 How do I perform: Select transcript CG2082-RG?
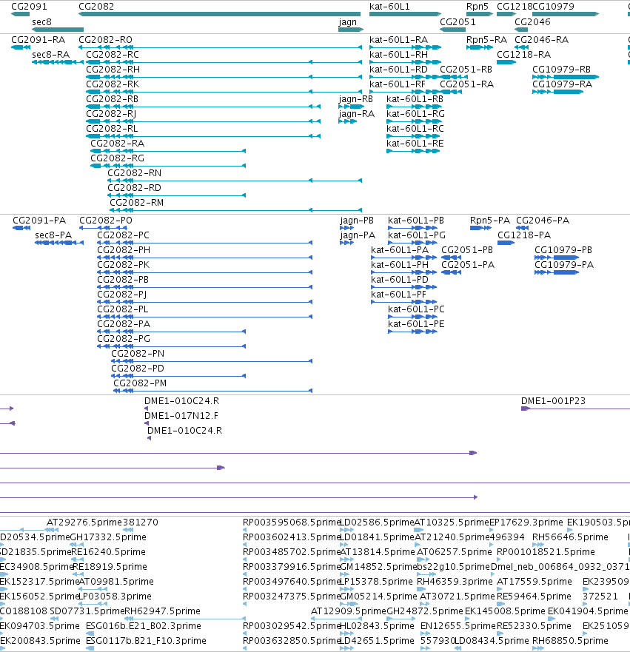[x=117, y=158]
